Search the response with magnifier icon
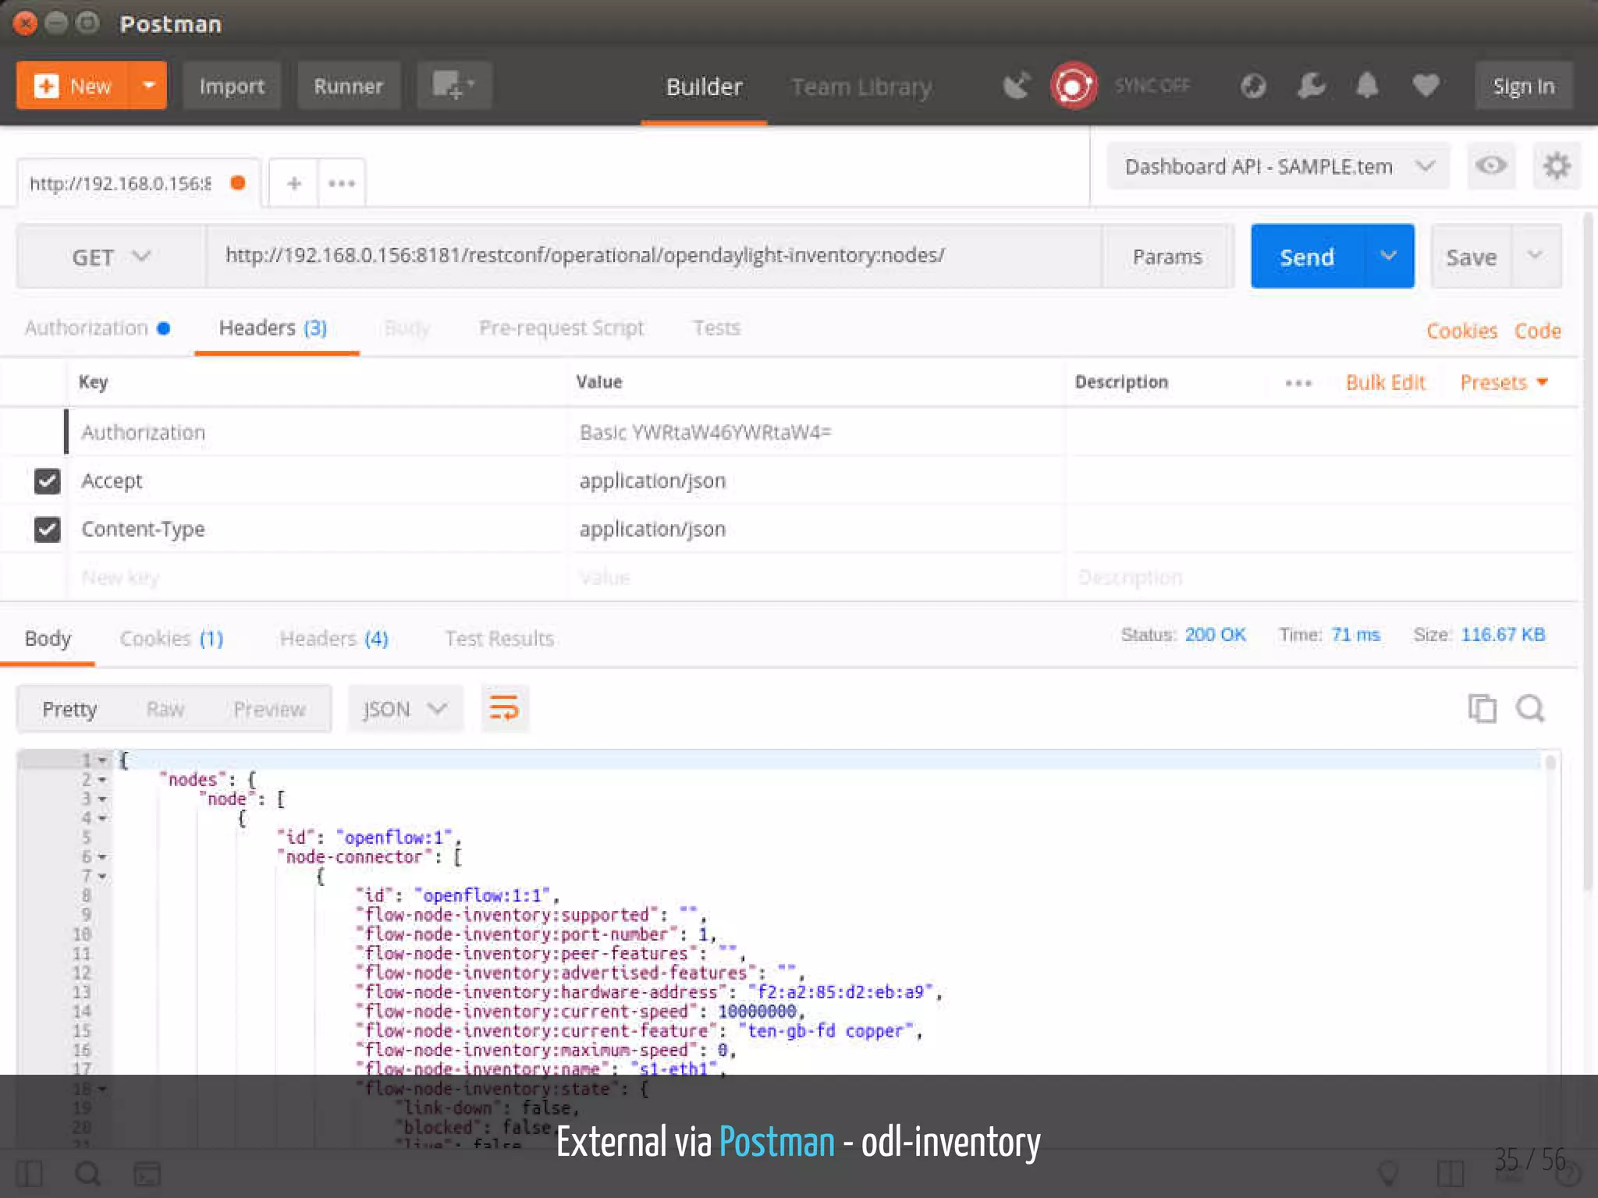 1530,708
